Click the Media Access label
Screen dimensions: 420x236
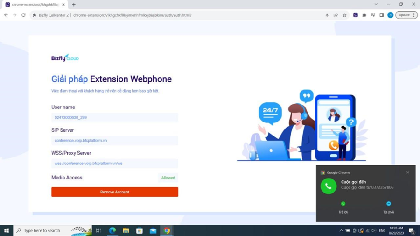[67, 178]
